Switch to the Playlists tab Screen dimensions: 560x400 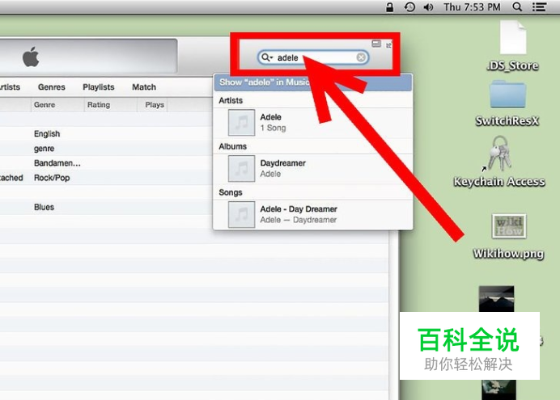(99, 87)
